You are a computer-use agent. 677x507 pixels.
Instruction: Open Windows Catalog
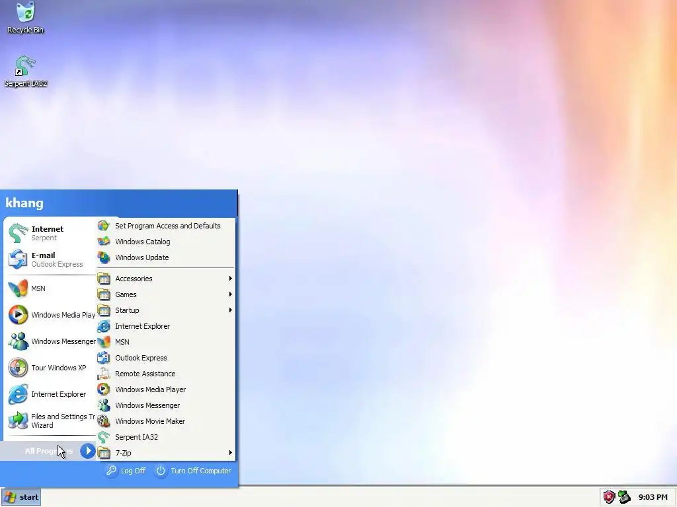[166, 242]
